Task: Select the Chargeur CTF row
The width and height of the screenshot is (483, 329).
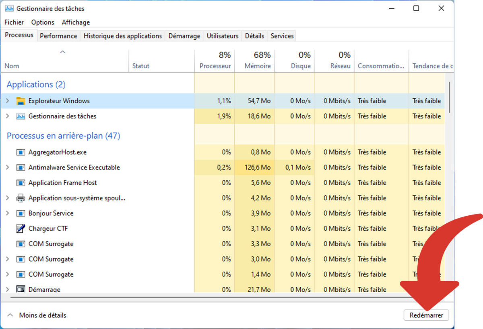Action: [223, 229]
